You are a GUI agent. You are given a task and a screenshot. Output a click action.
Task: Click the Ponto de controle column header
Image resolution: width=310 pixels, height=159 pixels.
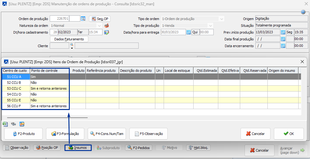pos(50,71)
